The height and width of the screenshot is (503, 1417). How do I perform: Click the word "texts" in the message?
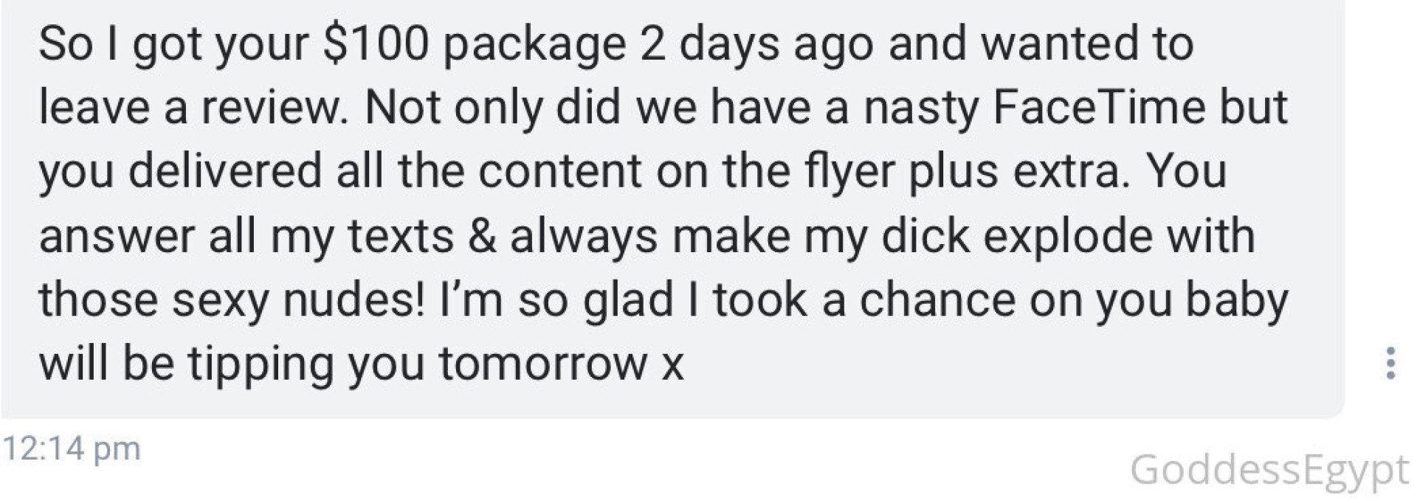401,237
